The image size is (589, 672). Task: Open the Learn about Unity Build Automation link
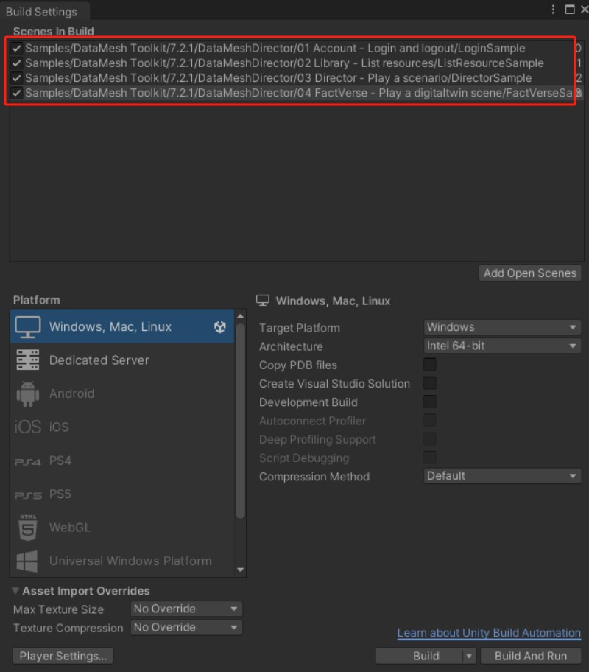(489, 633)
